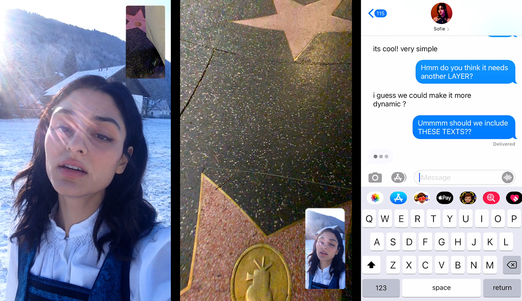
Task: Open the camera icon beside message field
Action: (x=375, y=177)
